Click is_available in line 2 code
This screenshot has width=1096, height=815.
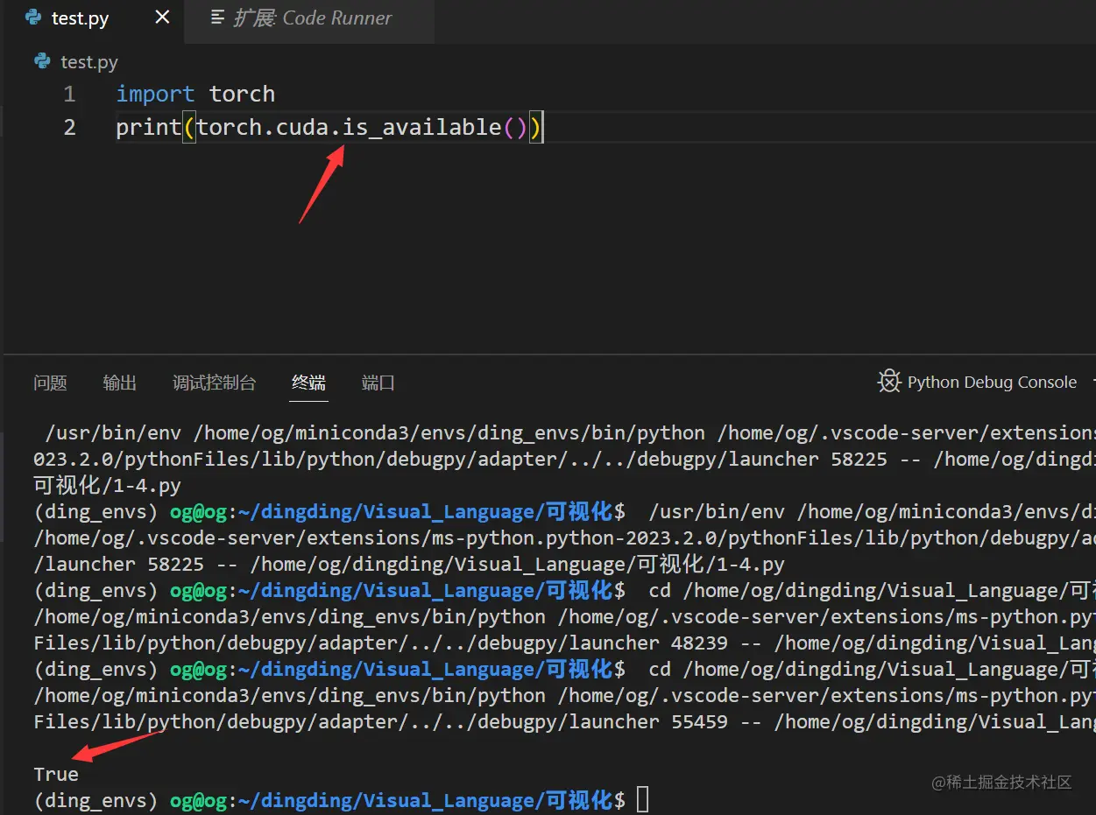(421, 128)
